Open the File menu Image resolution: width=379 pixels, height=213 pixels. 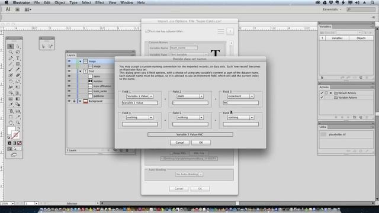pos(37,2)
